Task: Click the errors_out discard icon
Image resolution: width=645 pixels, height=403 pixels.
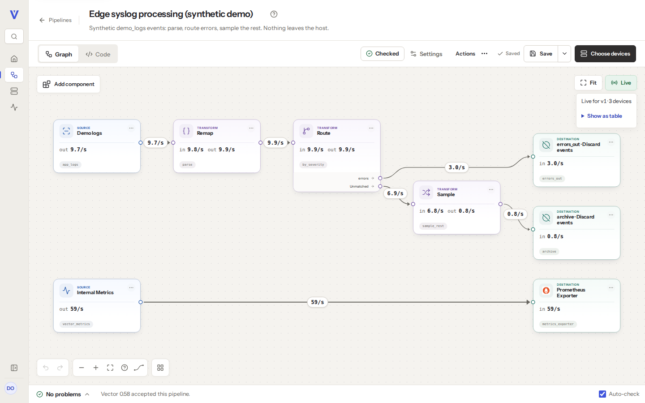Action: [x=546, y=145]
